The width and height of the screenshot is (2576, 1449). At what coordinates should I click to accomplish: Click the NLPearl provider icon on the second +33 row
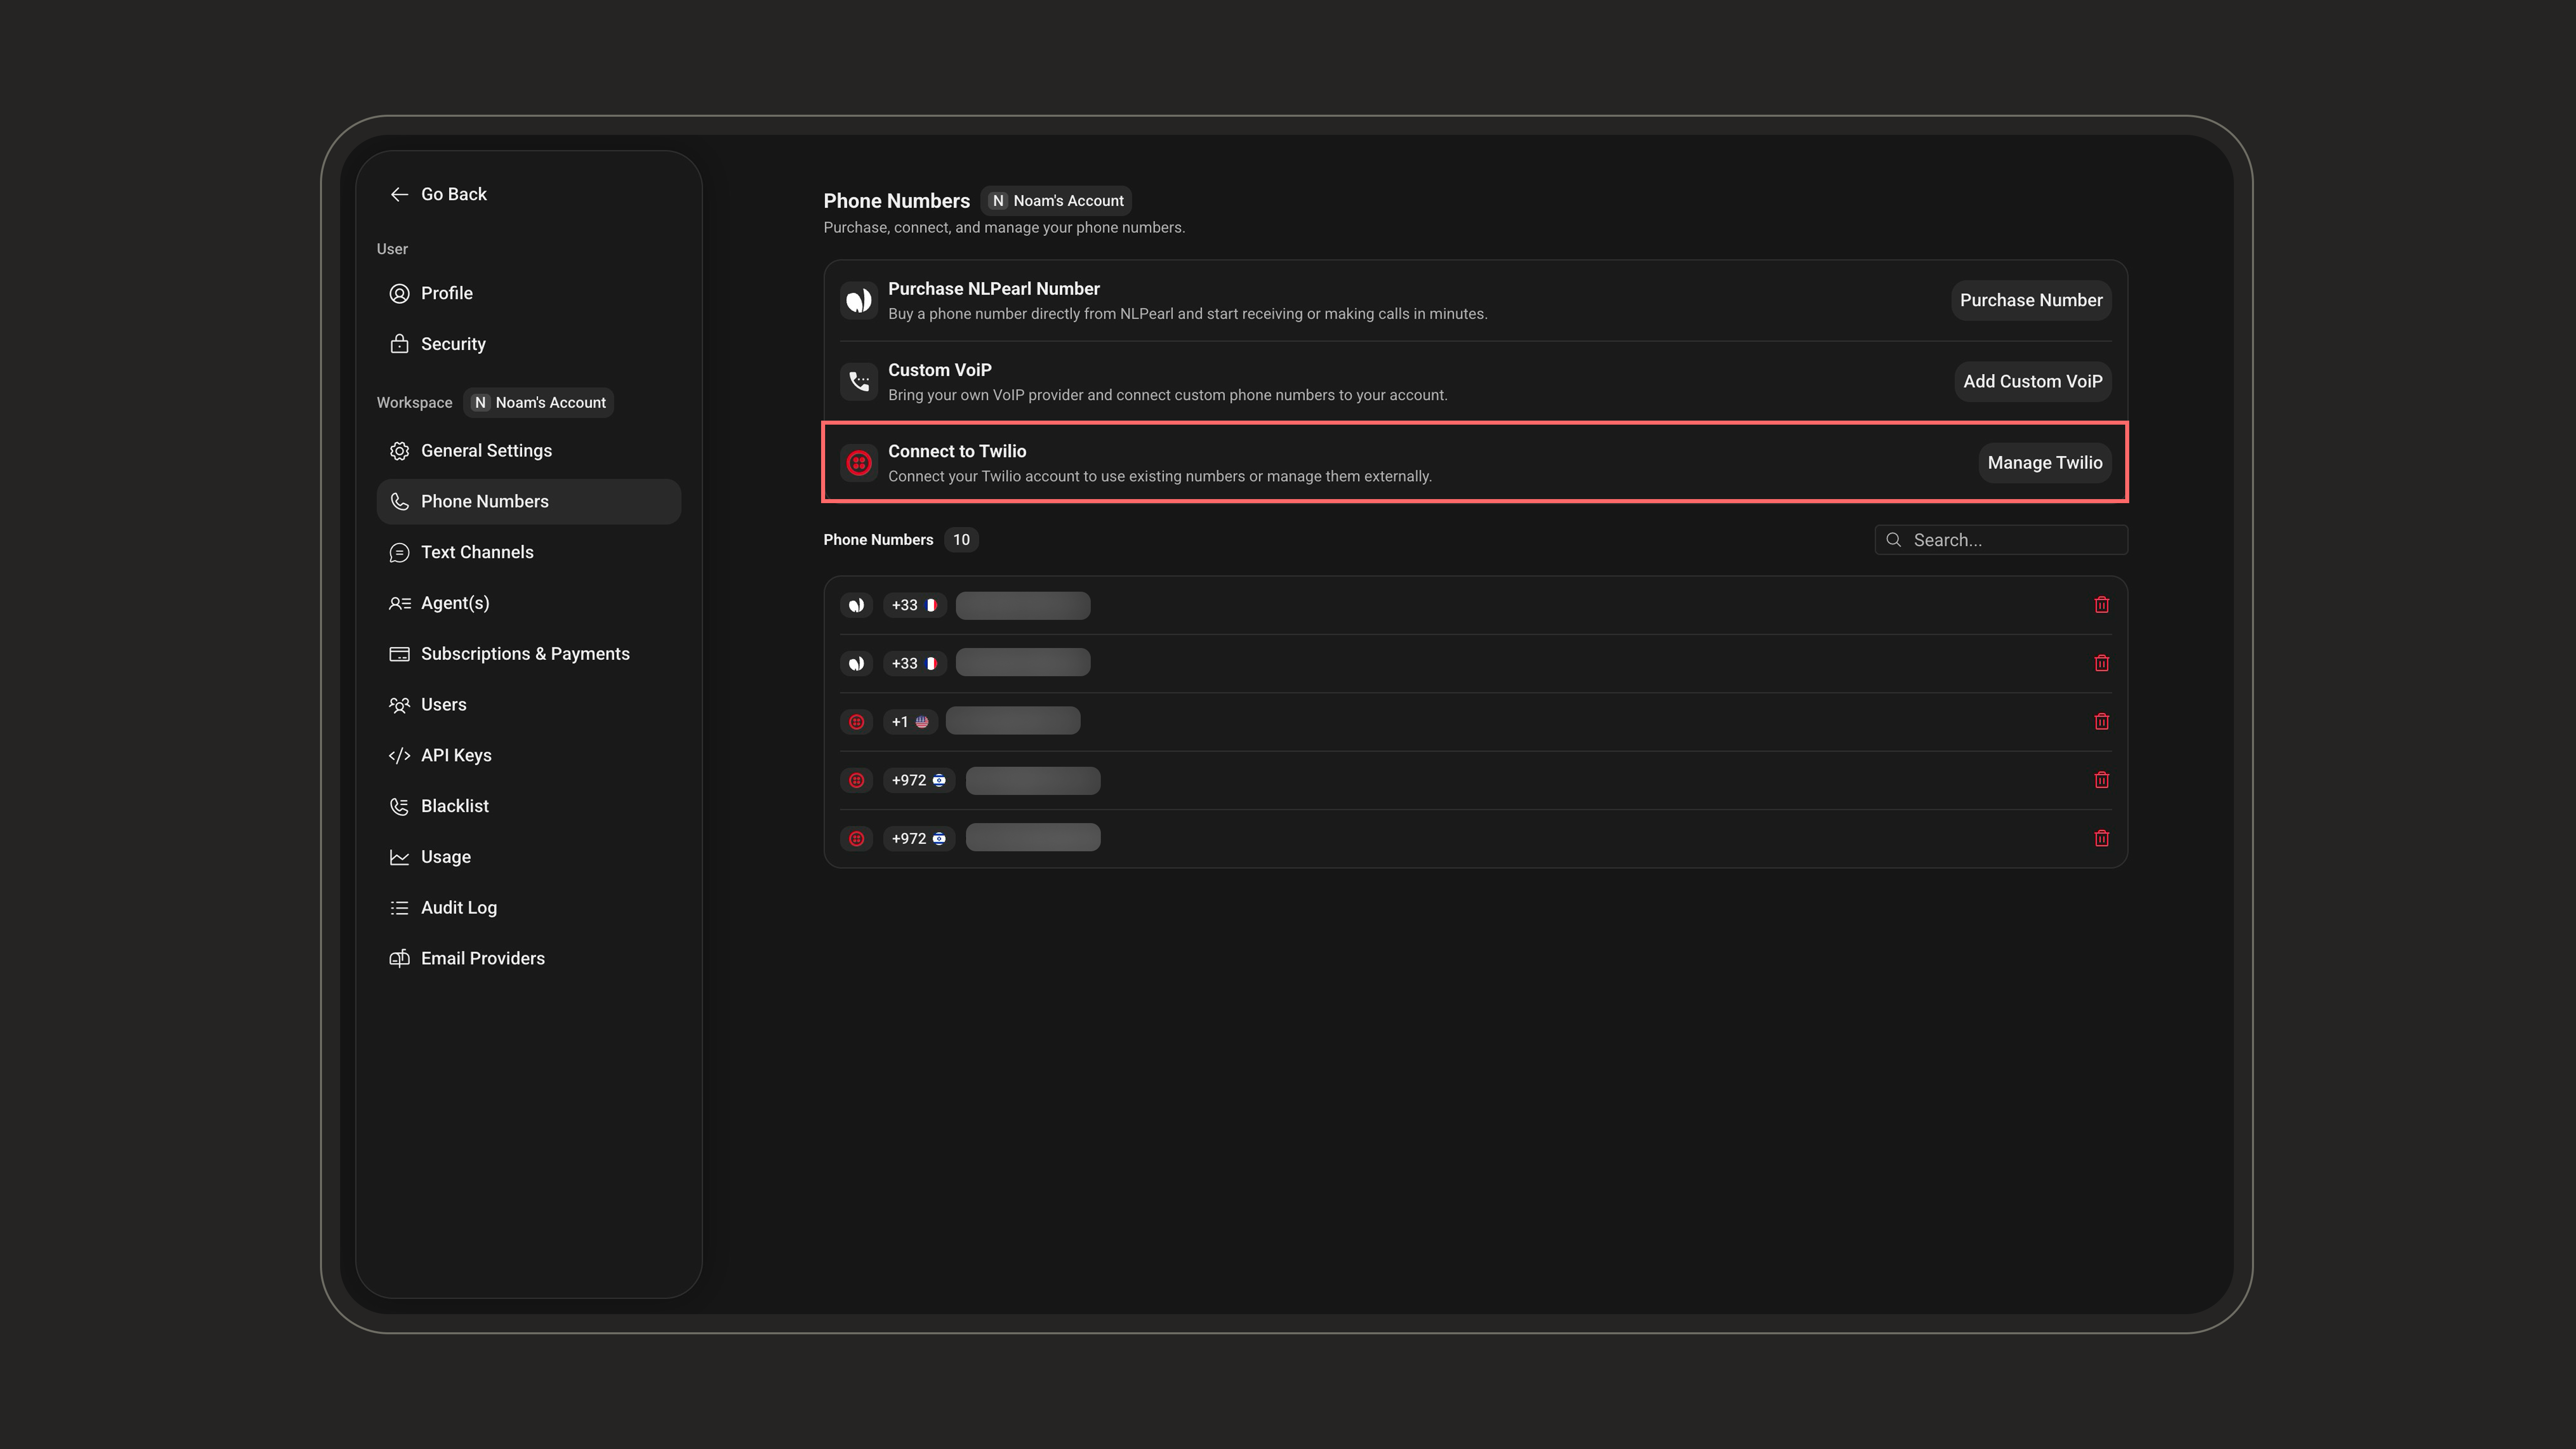click(857, 663)
